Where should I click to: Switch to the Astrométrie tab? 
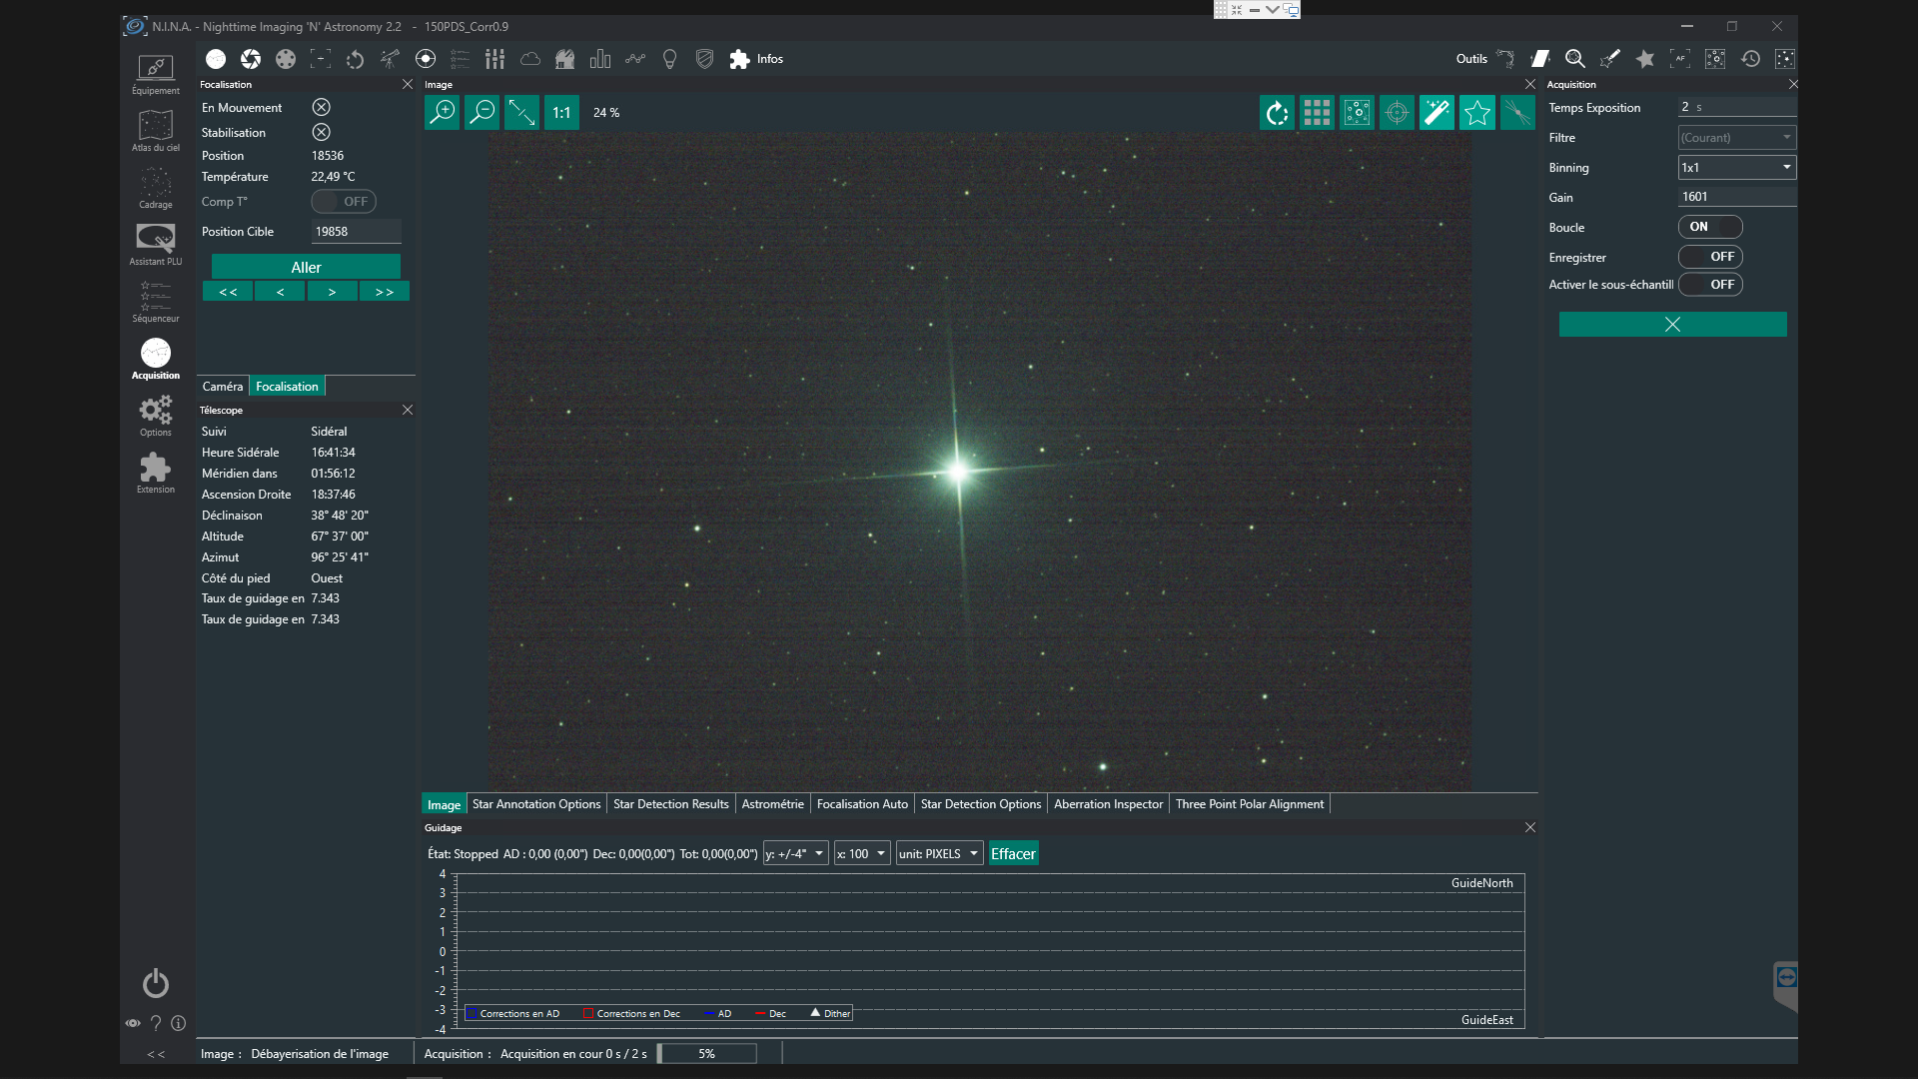[773, 804]
